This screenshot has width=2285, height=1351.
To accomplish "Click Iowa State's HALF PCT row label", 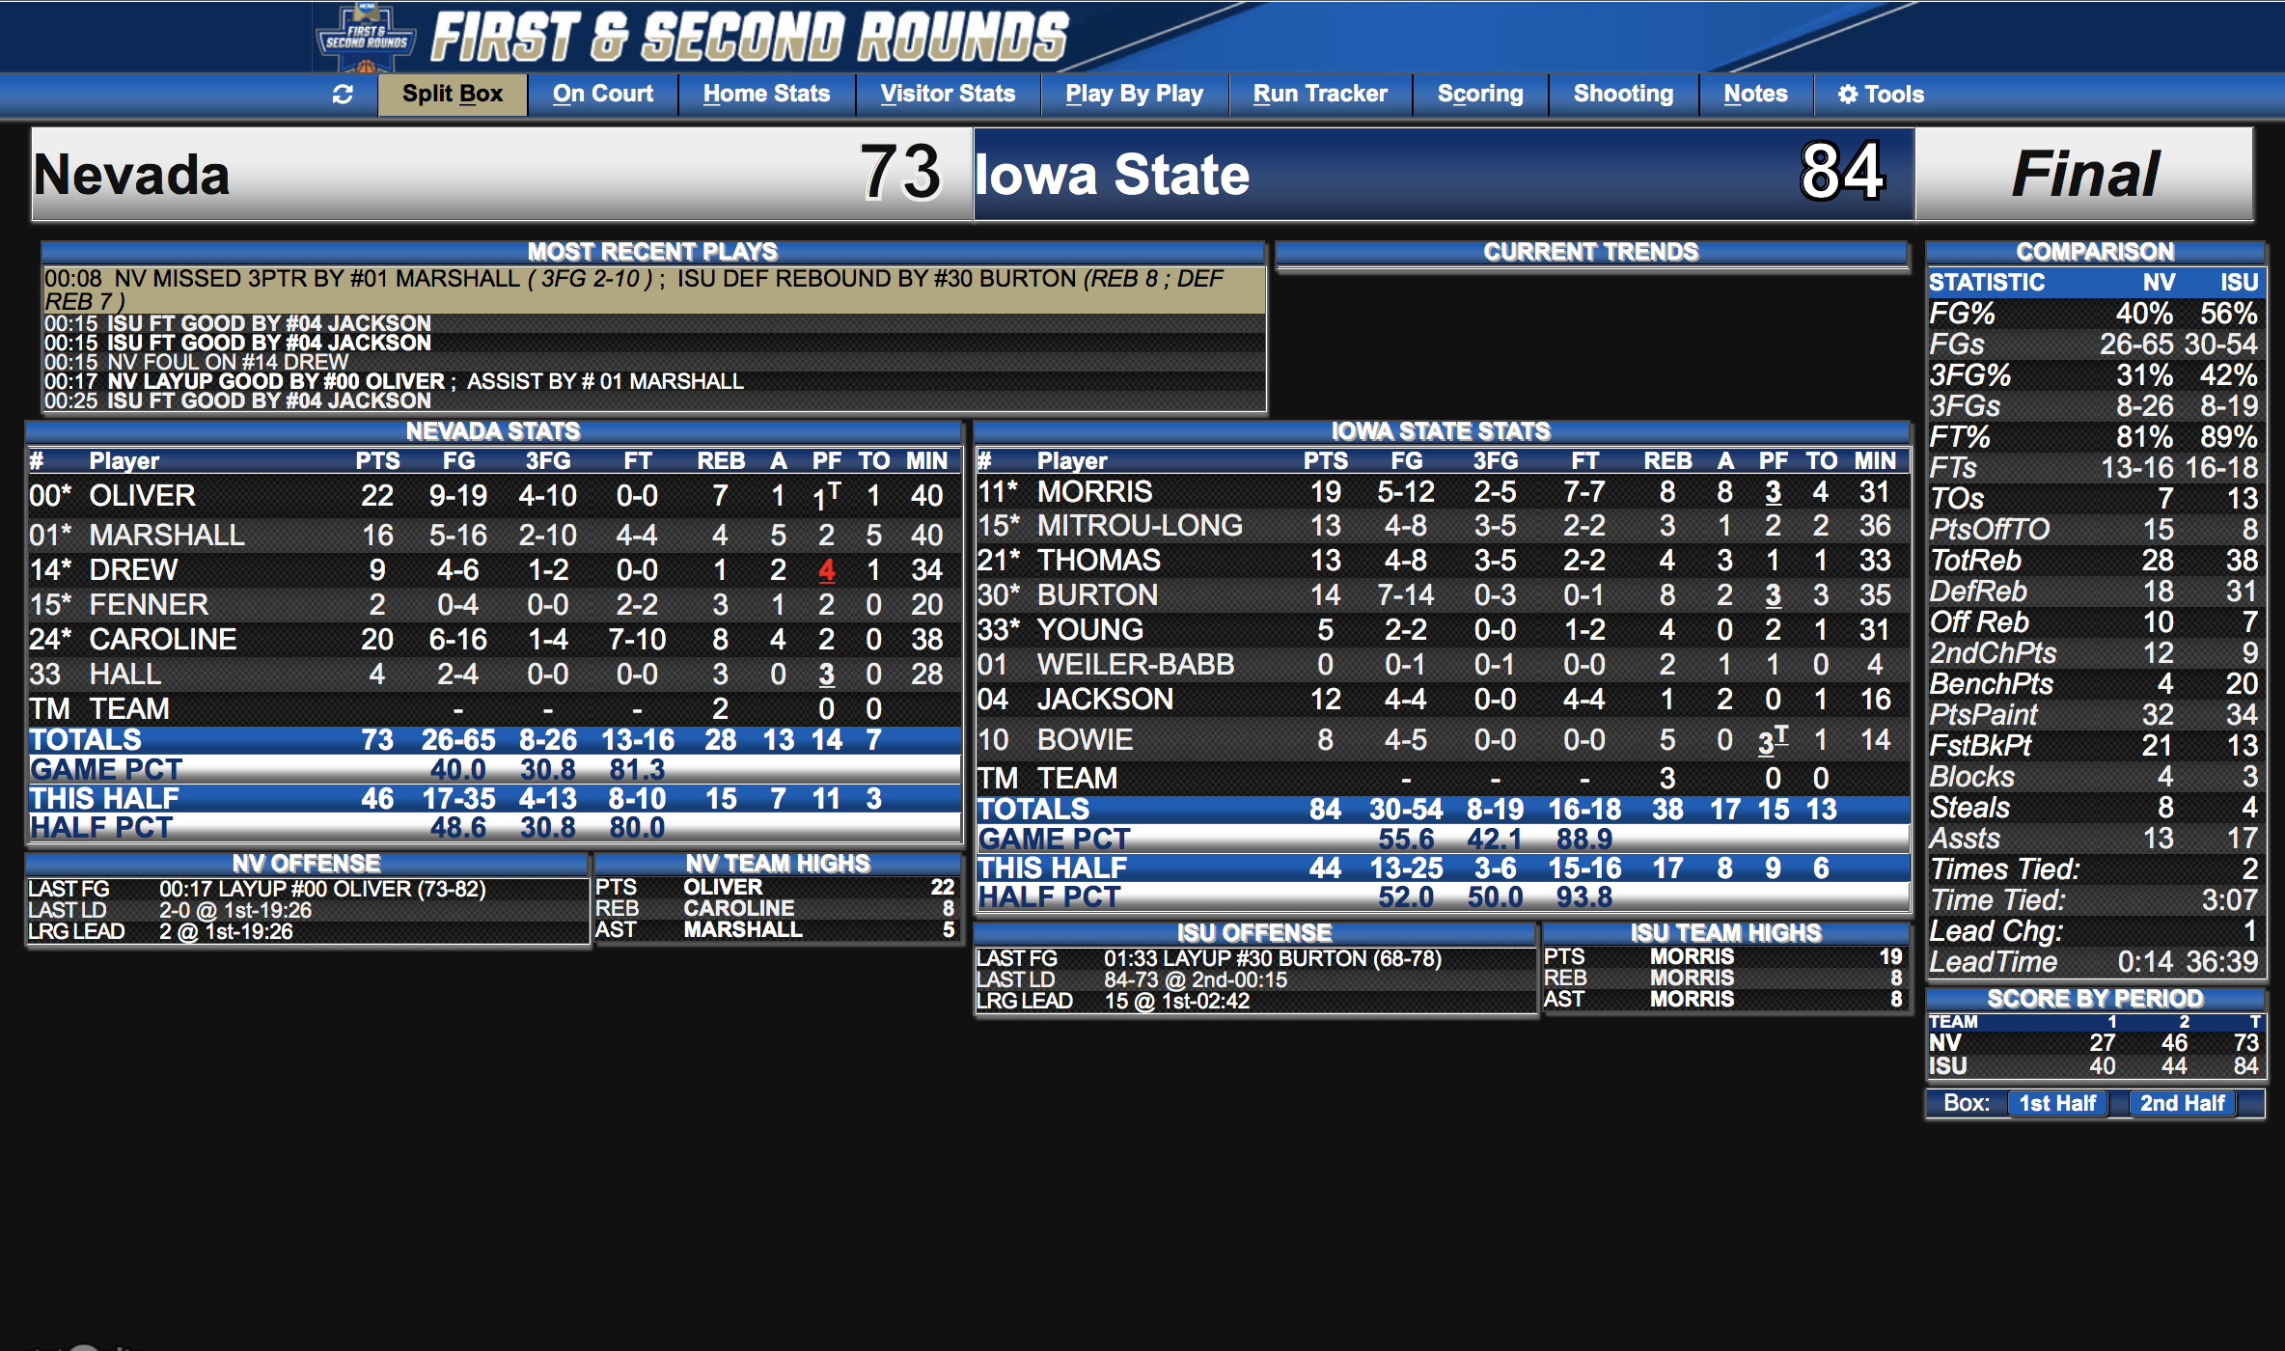I will 1049,897.
